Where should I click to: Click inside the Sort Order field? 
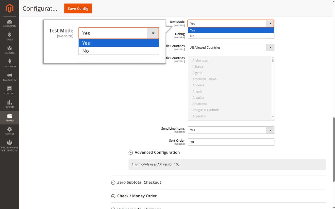(x=231, y=142)
